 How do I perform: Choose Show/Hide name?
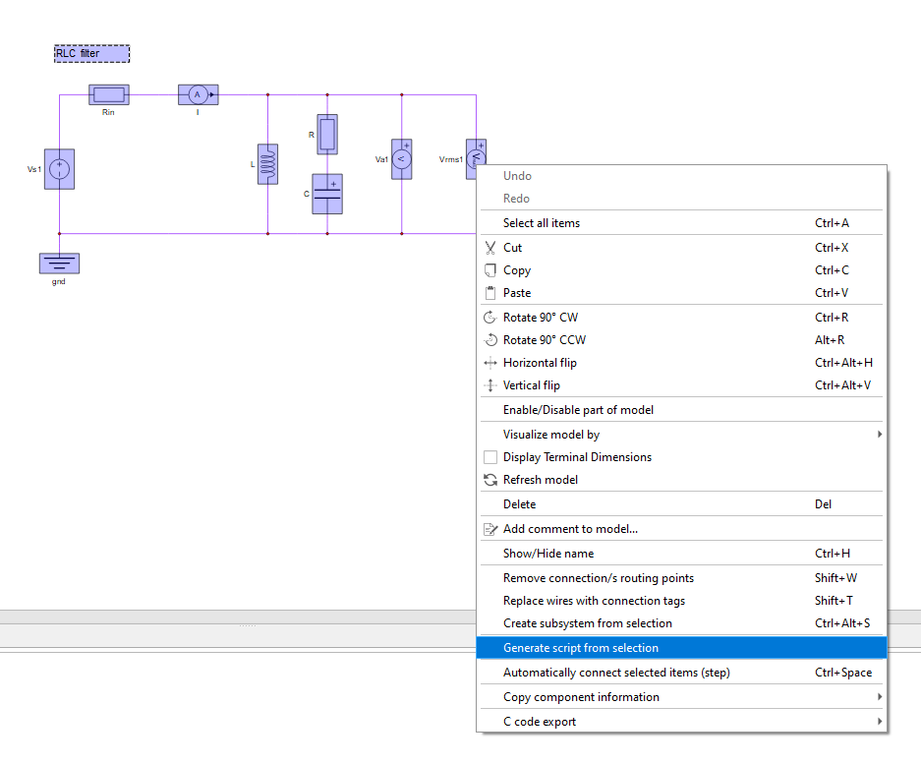click(x=681, y=554)
